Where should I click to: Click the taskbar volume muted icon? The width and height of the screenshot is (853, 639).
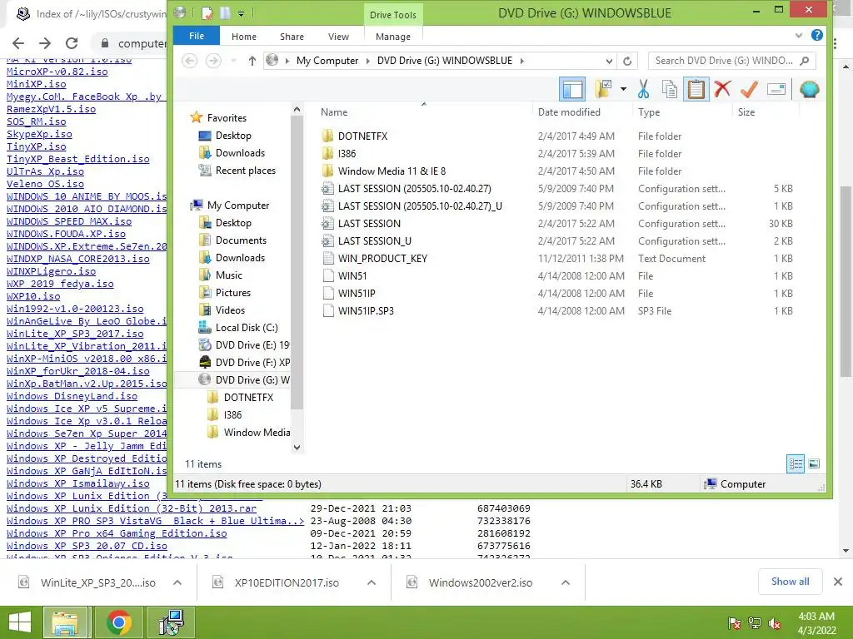coord(774,623)
